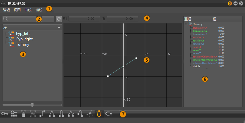Screen dimensions: 245x123
Task: Select the upper-right keyframe on the curve
Action: pyautogui.click(x=136, y=58)
